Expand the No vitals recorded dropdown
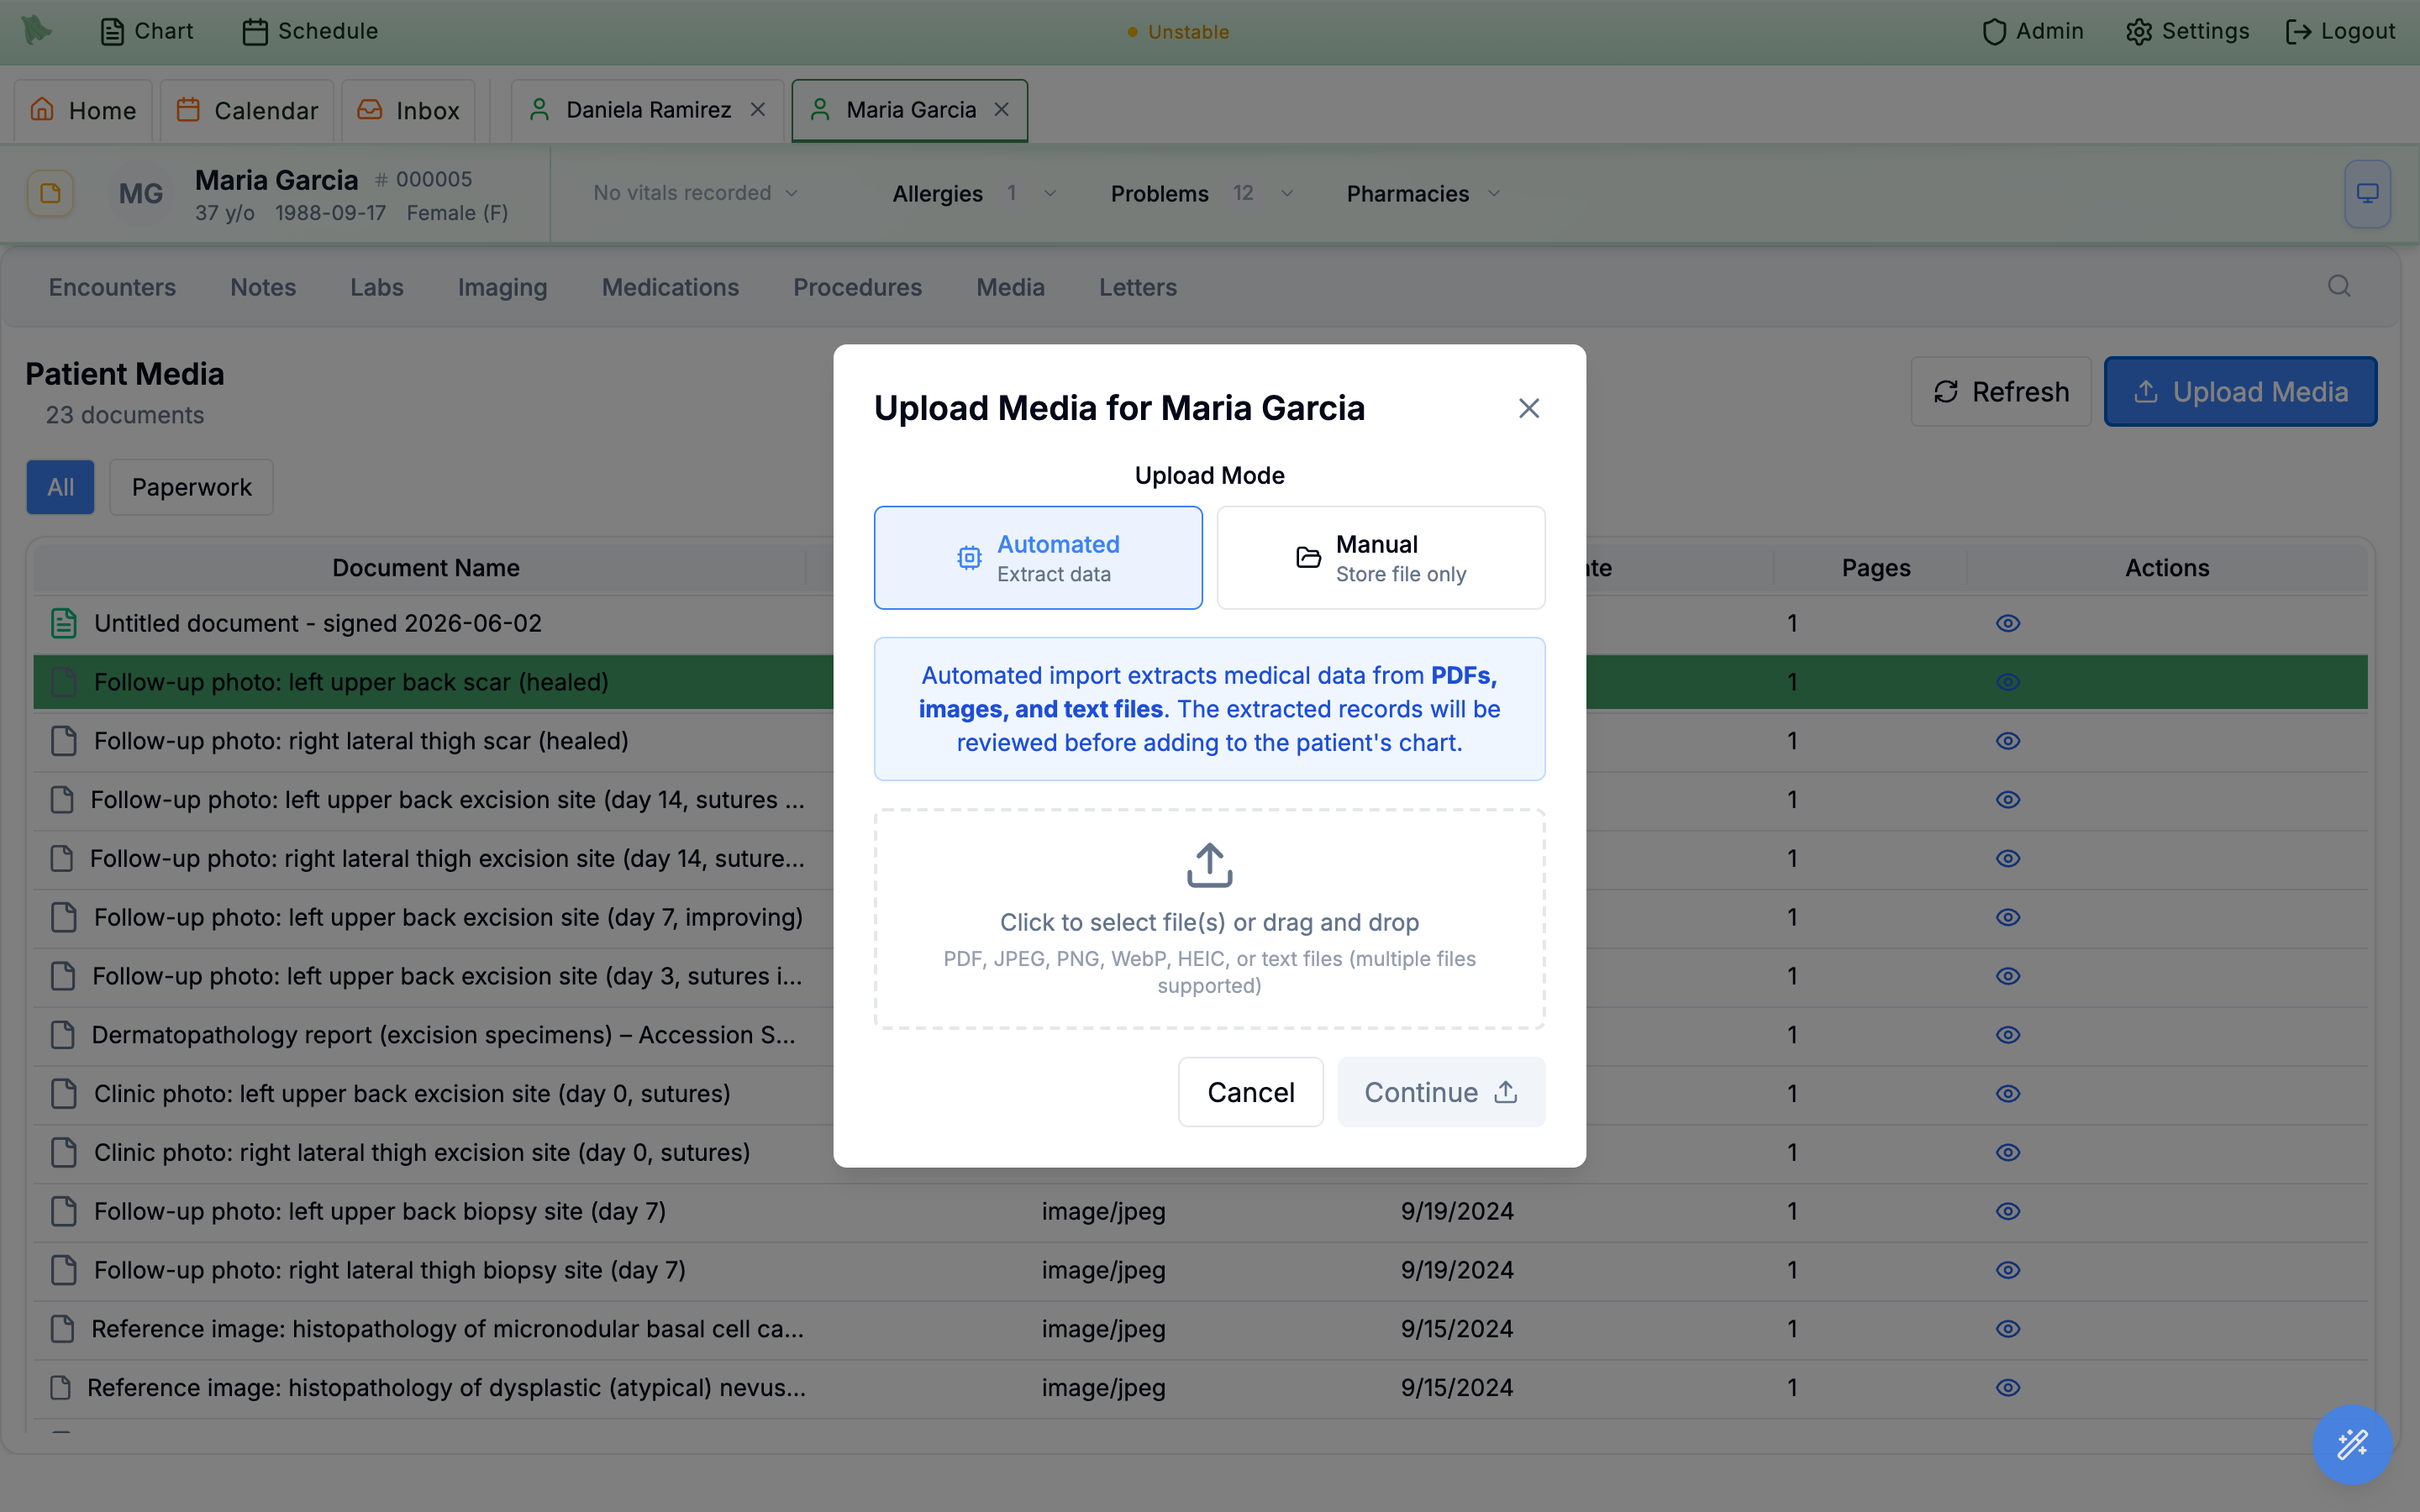 coord(696,193)
